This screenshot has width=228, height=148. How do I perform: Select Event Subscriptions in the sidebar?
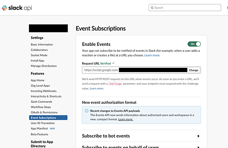click(x=48, y=118)
